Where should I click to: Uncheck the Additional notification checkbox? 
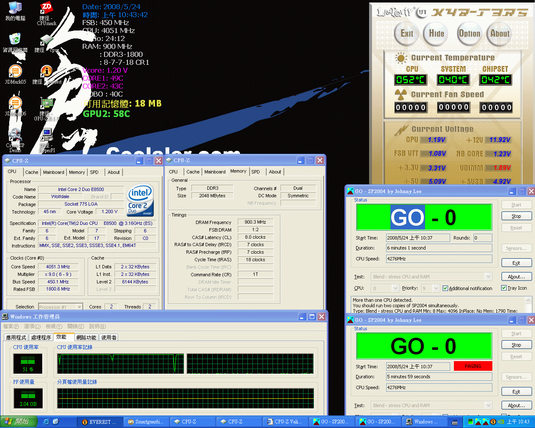pos(445,288)
